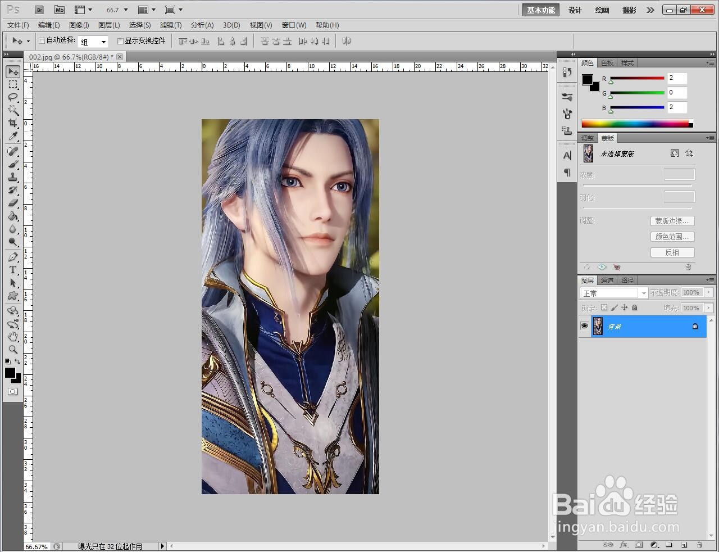Select the Magic Wand tool
The height and width of the screenshot is (552, 719).
pos(13,110)
